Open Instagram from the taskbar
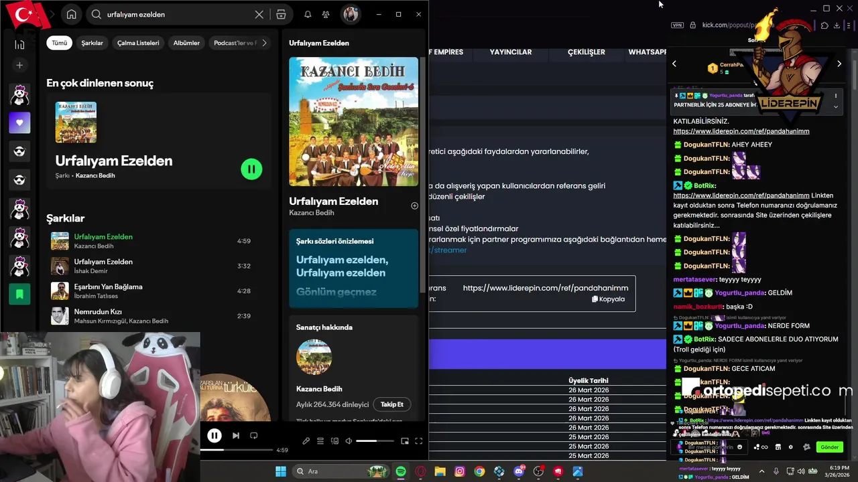The height and width of the screenshot is (482, 858). coord(460,471)
